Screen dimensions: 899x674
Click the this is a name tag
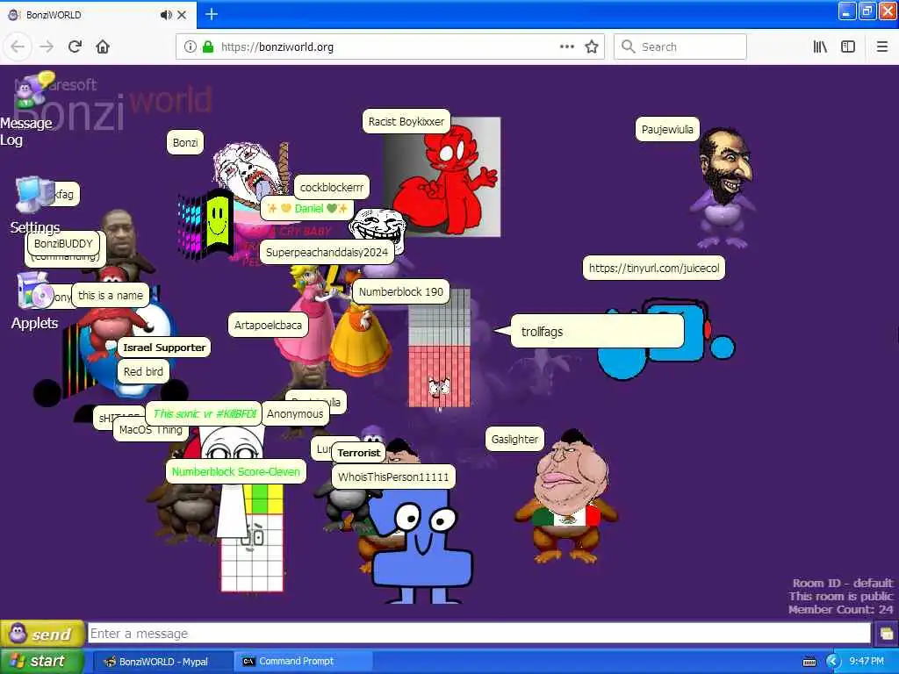(111, 295)
